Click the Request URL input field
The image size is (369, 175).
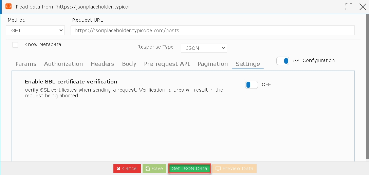coord(213,31)
